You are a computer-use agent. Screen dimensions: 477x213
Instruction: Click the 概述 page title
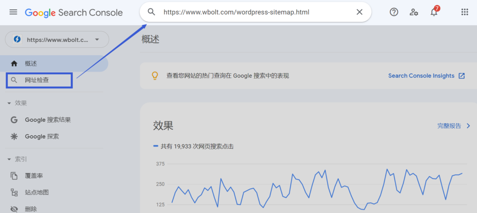click(x=150, y=39)
